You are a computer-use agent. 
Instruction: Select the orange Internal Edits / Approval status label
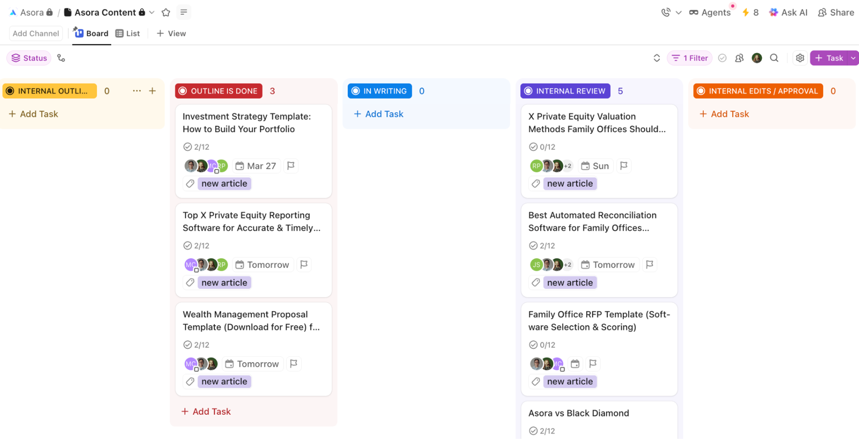tap(758, 91)
